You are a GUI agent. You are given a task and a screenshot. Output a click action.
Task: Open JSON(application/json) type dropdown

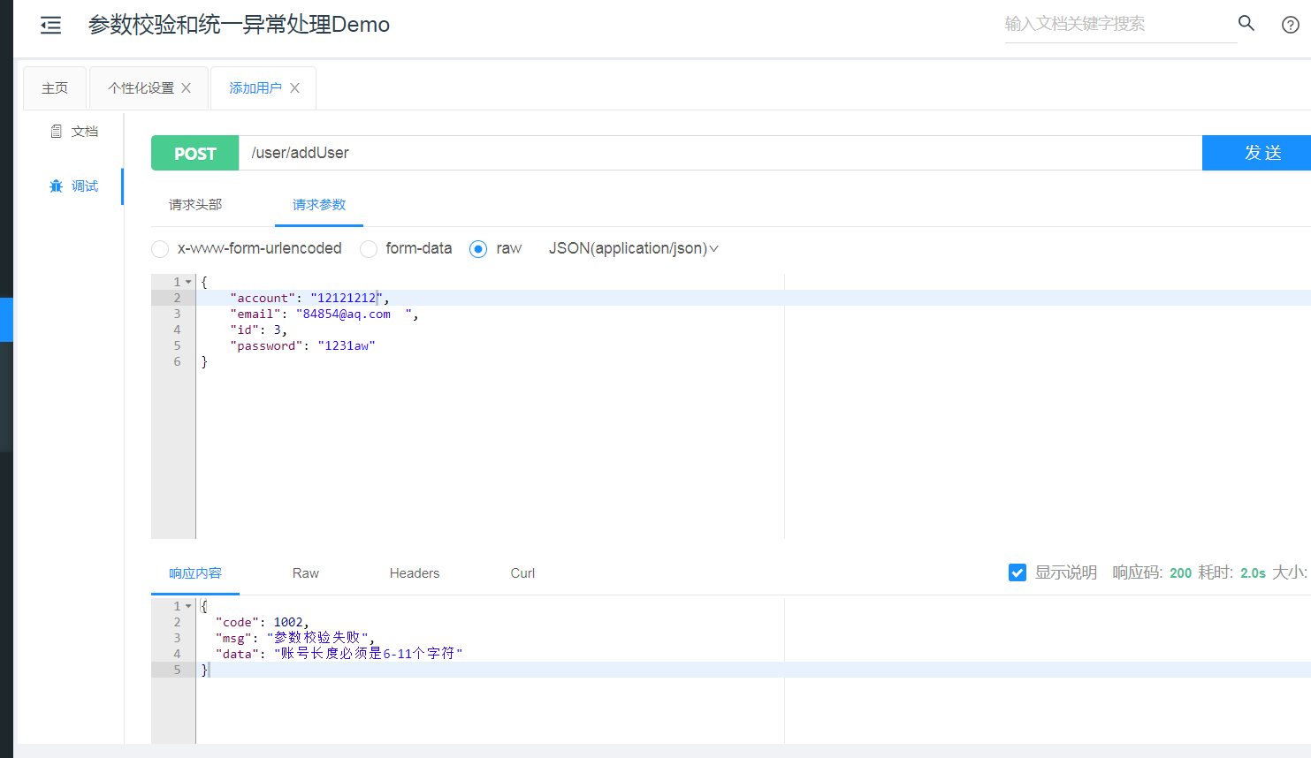click(x=634, y=249)
